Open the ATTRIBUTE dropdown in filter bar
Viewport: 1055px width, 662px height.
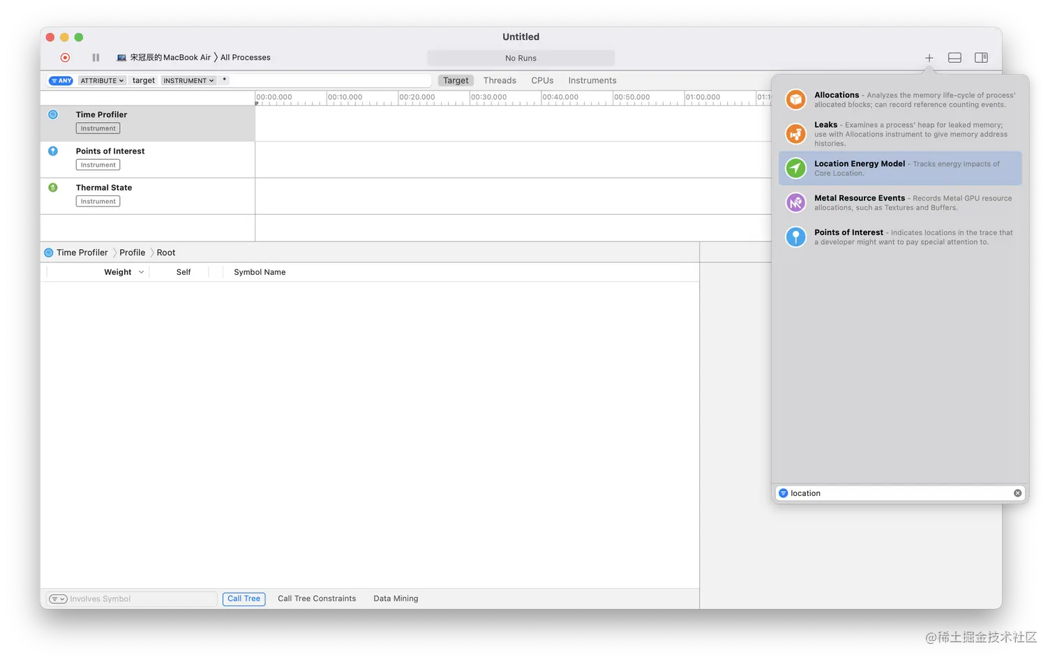click(102, 81)
